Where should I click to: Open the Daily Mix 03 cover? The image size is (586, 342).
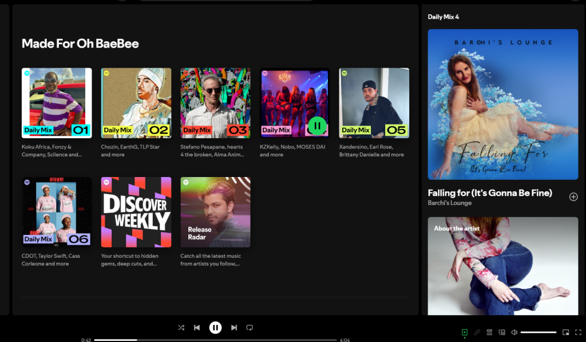tap(215, 103)
